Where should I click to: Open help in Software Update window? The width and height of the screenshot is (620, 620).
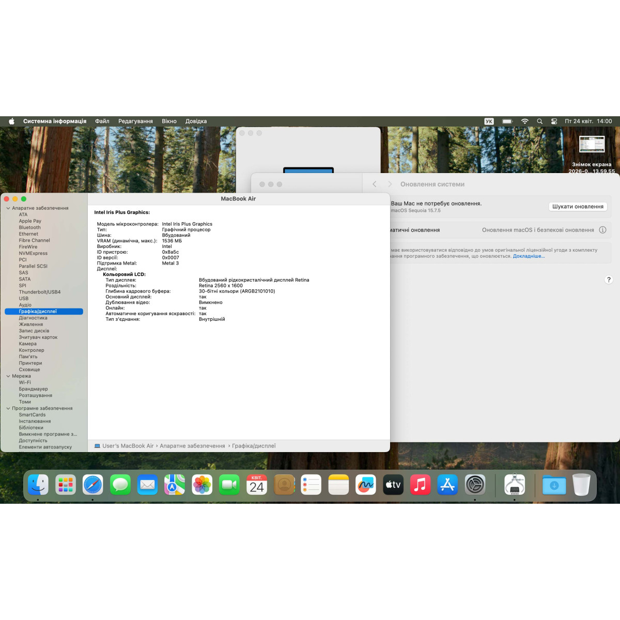coord(609,280)
